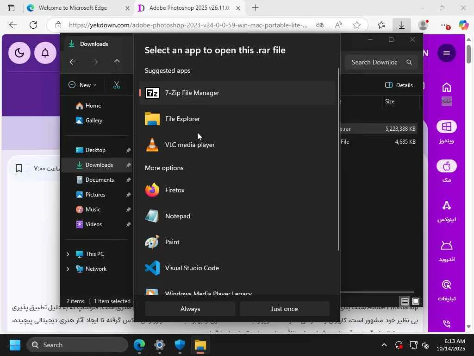Go up one folder level in Explorer
Viewport: 474px width, 356px height.
pos(117,62)
